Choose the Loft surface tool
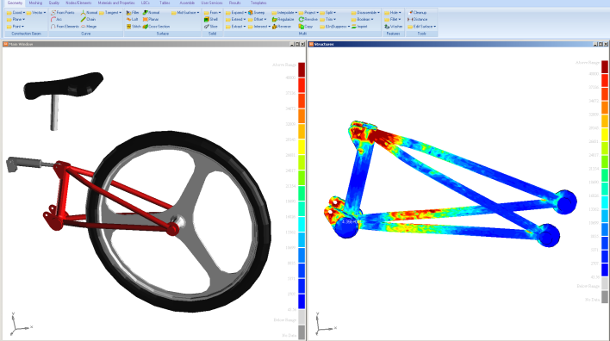The width and height of the screenshot is (610, 341). [x=132, y=19]
